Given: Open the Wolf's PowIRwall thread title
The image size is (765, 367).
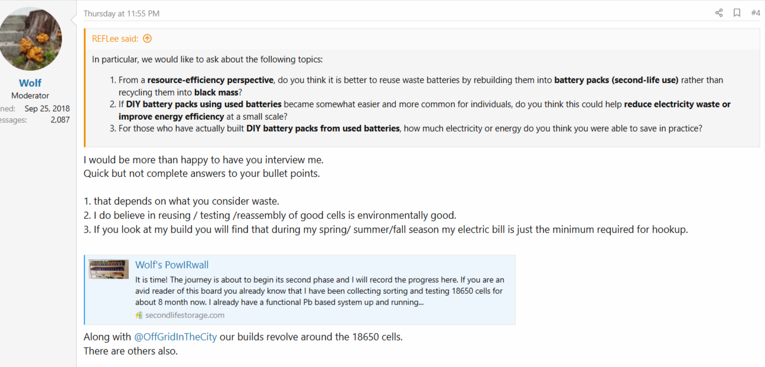Looking at the screenshot, I should coord(172,265).
